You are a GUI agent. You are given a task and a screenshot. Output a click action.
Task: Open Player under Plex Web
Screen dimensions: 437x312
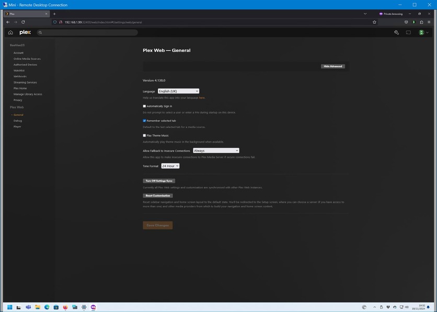17,127
